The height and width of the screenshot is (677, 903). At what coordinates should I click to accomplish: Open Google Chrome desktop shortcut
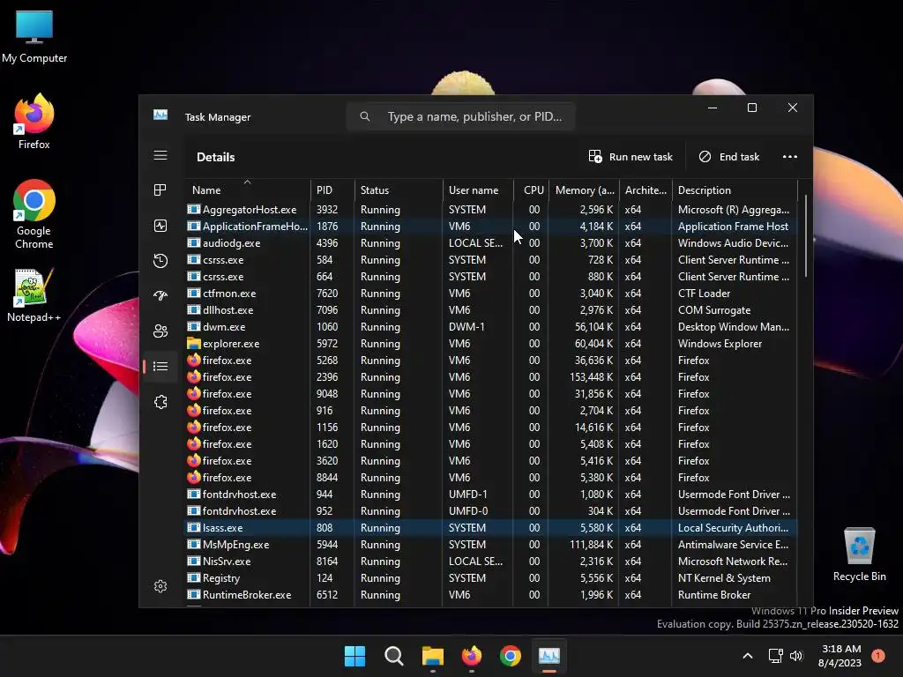pos(34,214)
